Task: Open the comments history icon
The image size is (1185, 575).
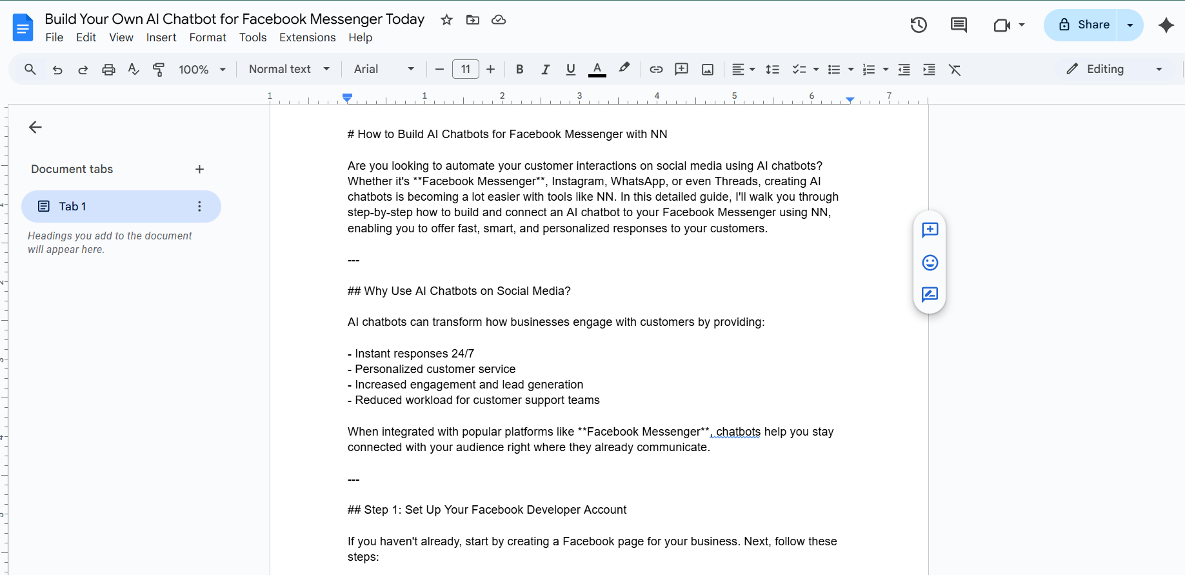Action: pyautogui.click(x=959, y=25)
